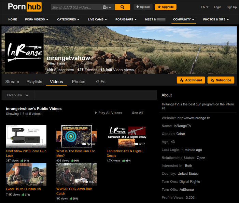Open the http://www.inrange.tv website link

pos(194,118)
